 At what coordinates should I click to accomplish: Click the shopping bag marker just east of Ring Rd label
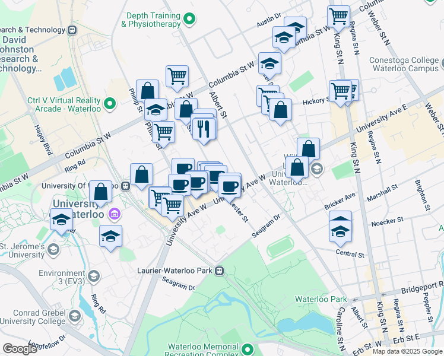tap(100, 192)
